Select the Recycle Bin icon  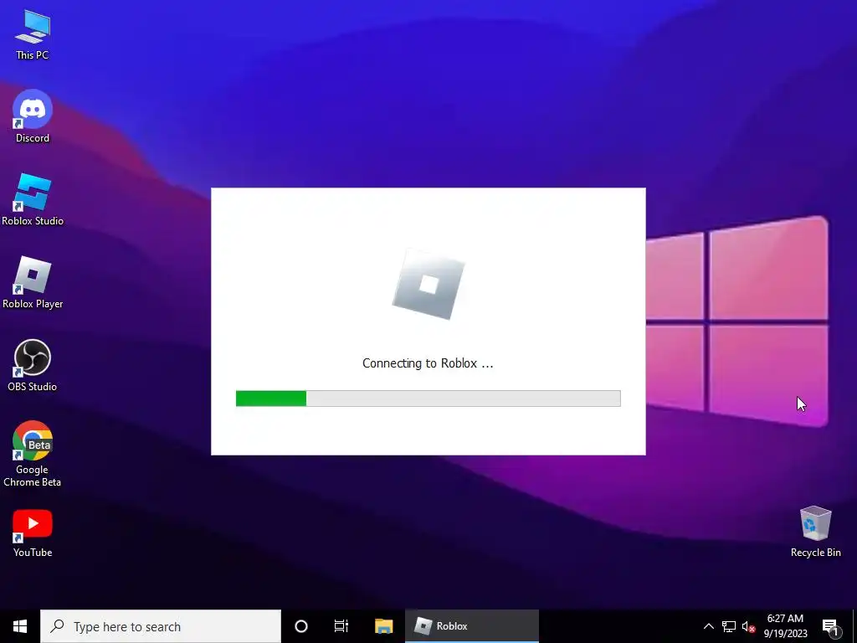coord(815,532)
